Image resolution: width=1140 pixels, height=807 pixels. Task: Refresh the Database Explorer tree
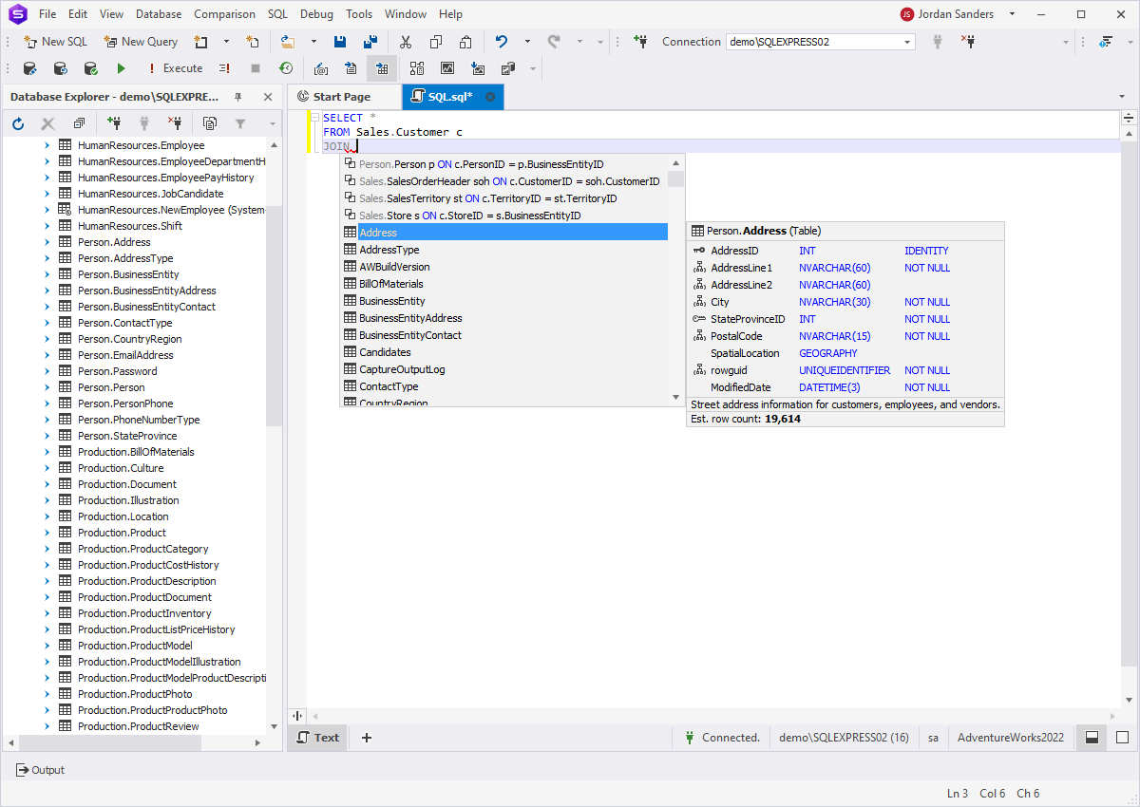pos(17,123)
